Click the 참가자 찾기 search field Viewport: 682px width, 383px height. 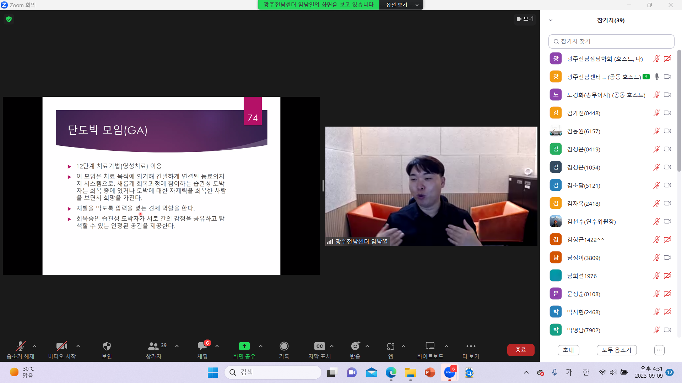pyautogui.click(x=611, y=41)
